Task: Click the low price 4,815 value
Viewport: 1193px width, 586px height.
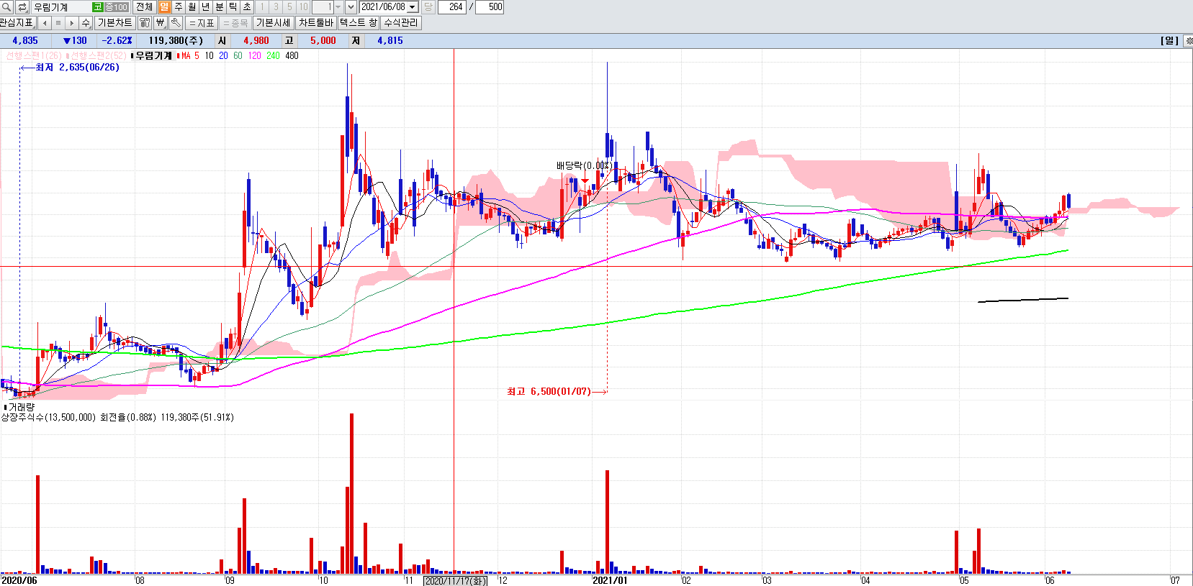Action: [x=390, y=41]
